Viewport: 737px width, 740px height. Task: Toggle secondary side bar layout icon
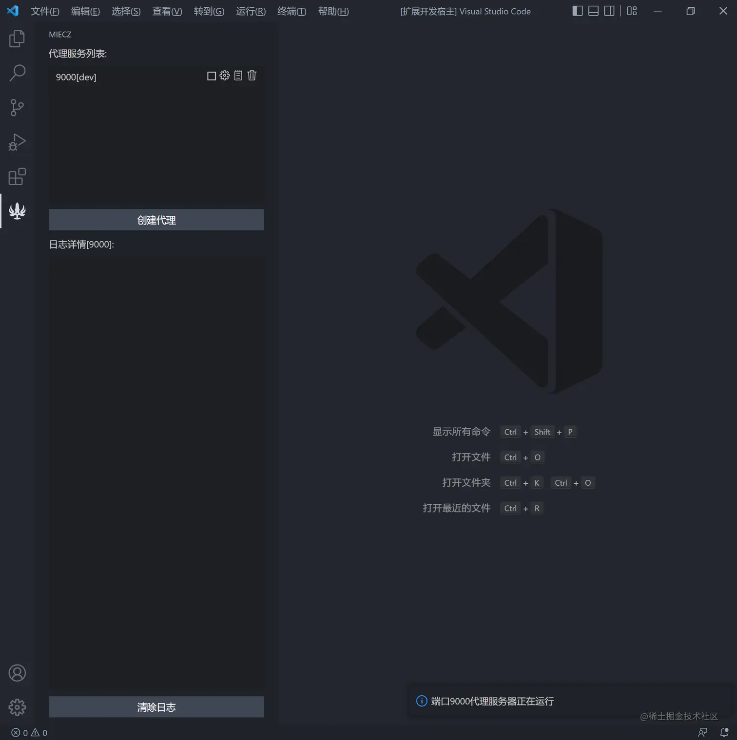tap(609, 11)
